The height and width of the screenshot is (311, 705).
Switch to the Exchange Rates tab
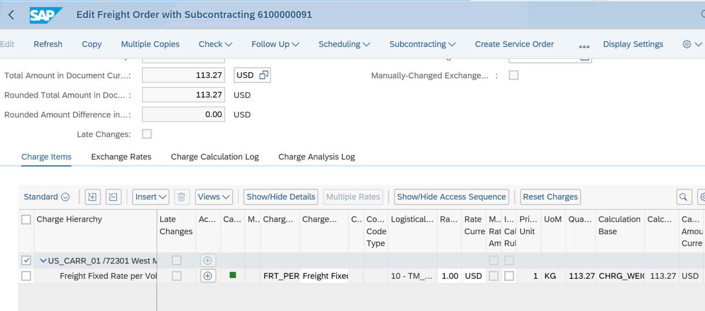tap(121, 157)
